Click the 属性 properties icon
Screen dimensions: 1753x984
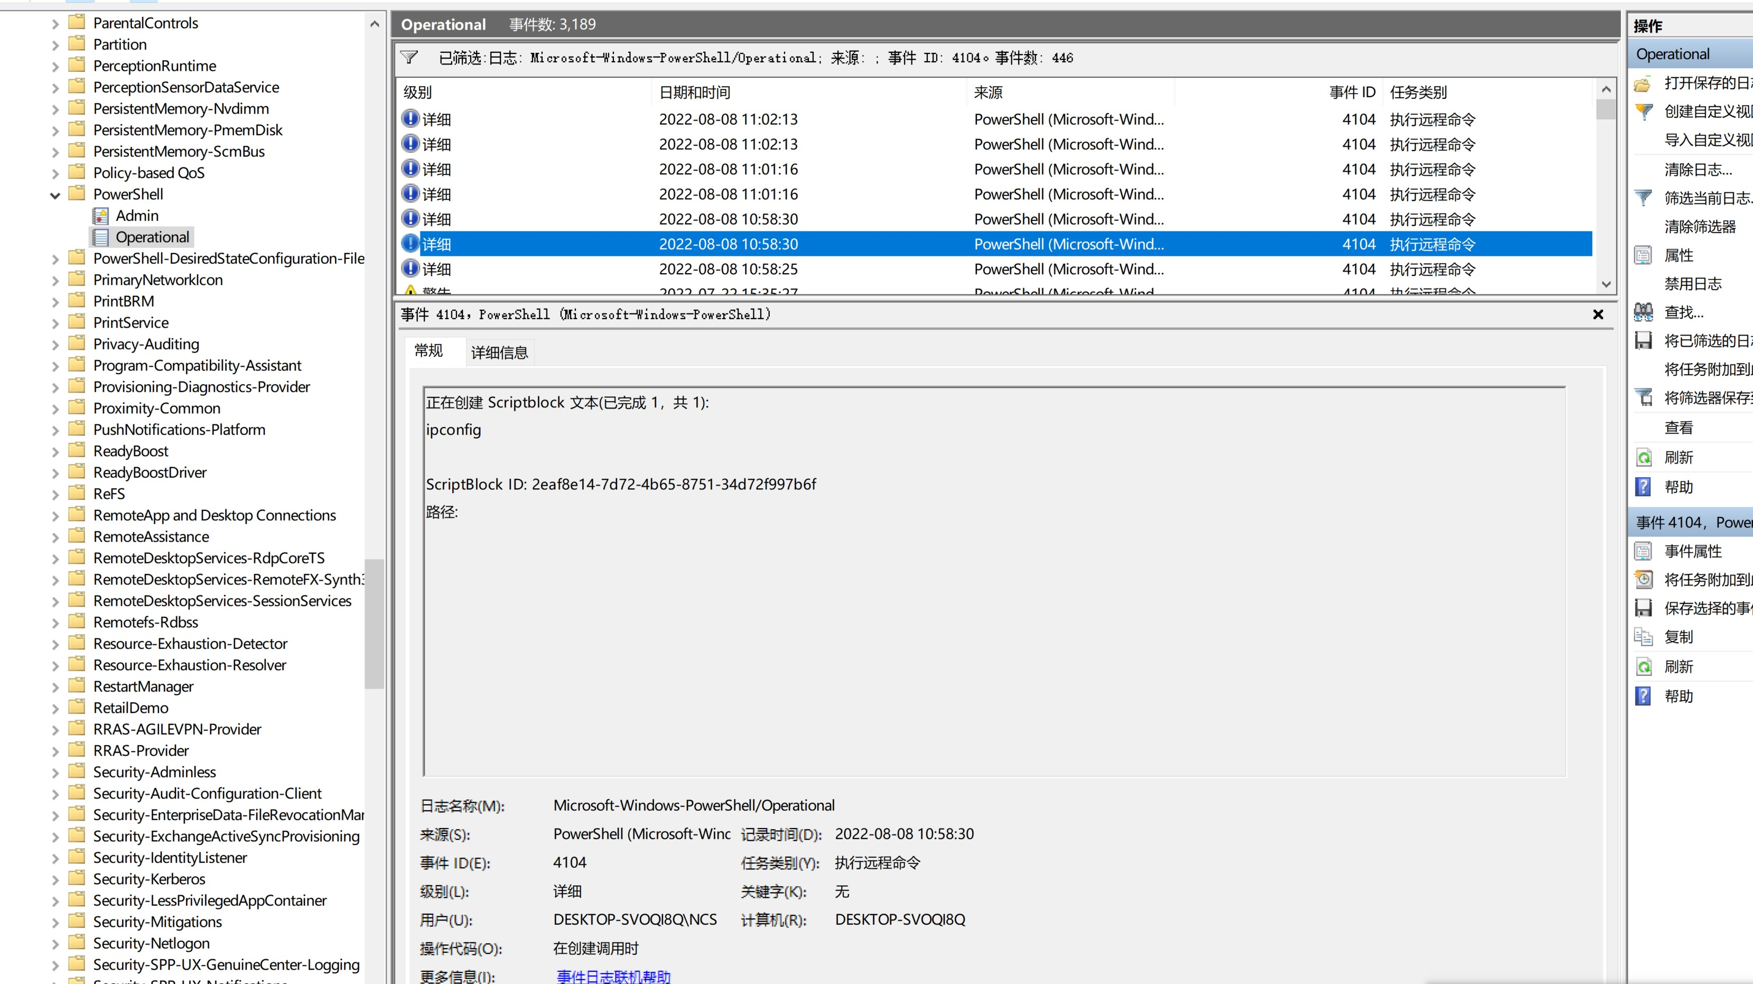pyautogui.click(x=1643, y=256)
